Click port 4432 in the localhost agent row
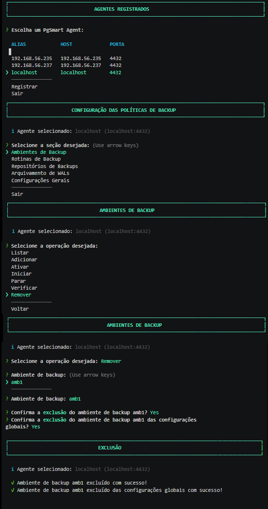Screen dimensions: 268x509 point(115,73)
